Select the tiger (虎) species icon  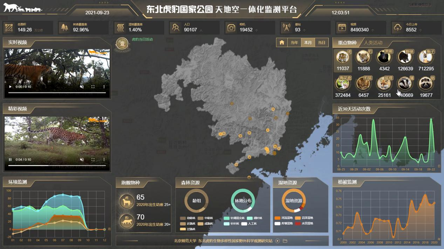pyautogui.click(x=342, y=57)
